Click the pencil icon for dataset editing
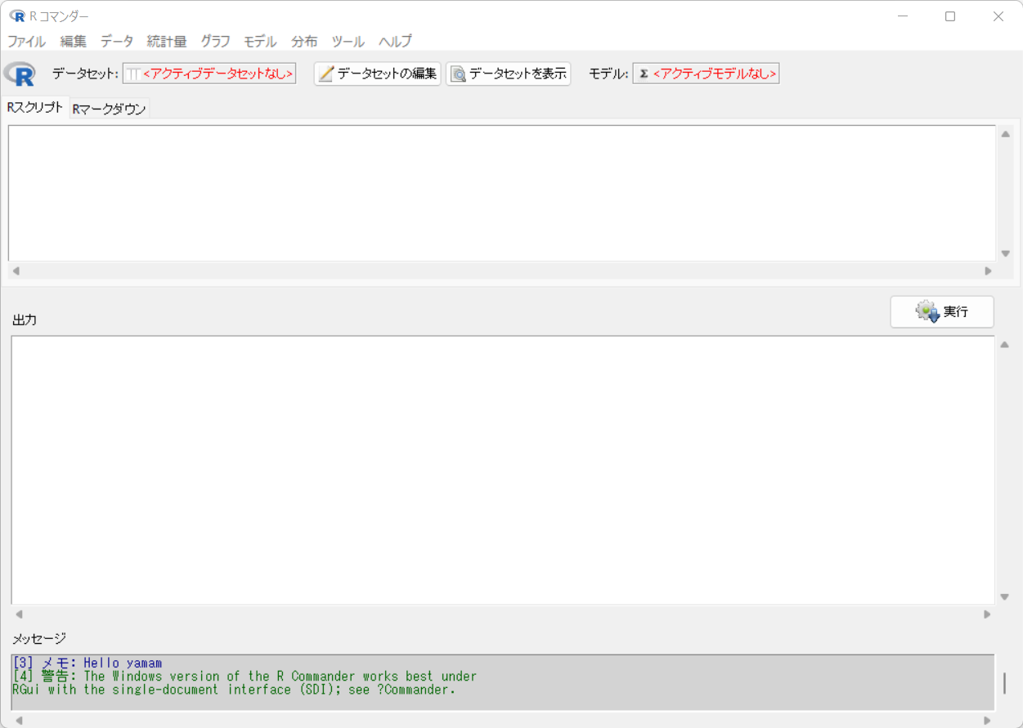Image resolution: width=1023 pixels, height=728 pixels. point(326,74)
